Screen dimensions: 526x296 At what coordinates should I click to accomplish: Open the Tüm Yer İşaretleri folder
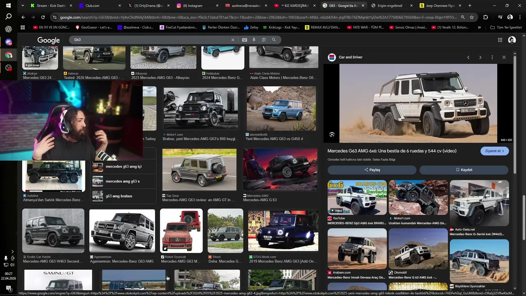tap(506, 28)
